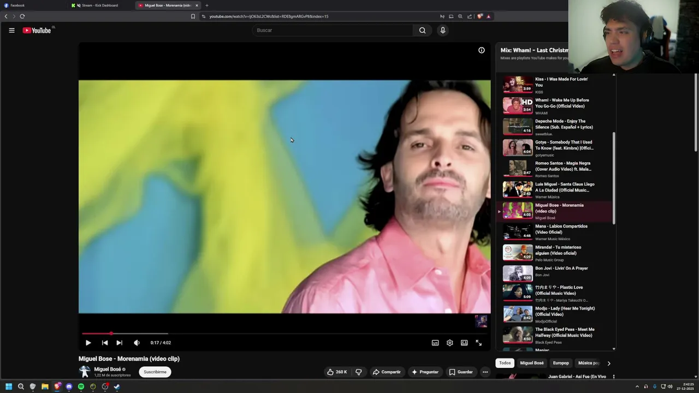This screenshot has height=393, width=699.
Task: Focus the Buscar search field
Action: coord(333,31)
